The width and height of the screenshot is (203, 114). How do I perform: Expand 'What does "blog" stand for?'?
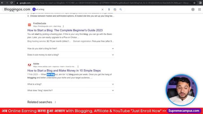point(71,91)
